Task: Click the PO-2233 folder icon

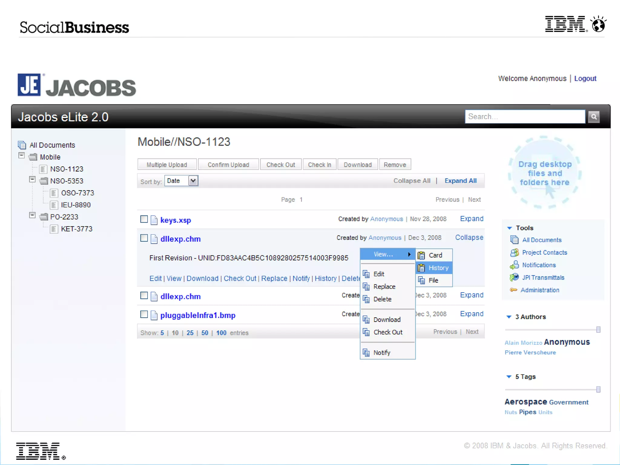Action: (x=44, y=217)
